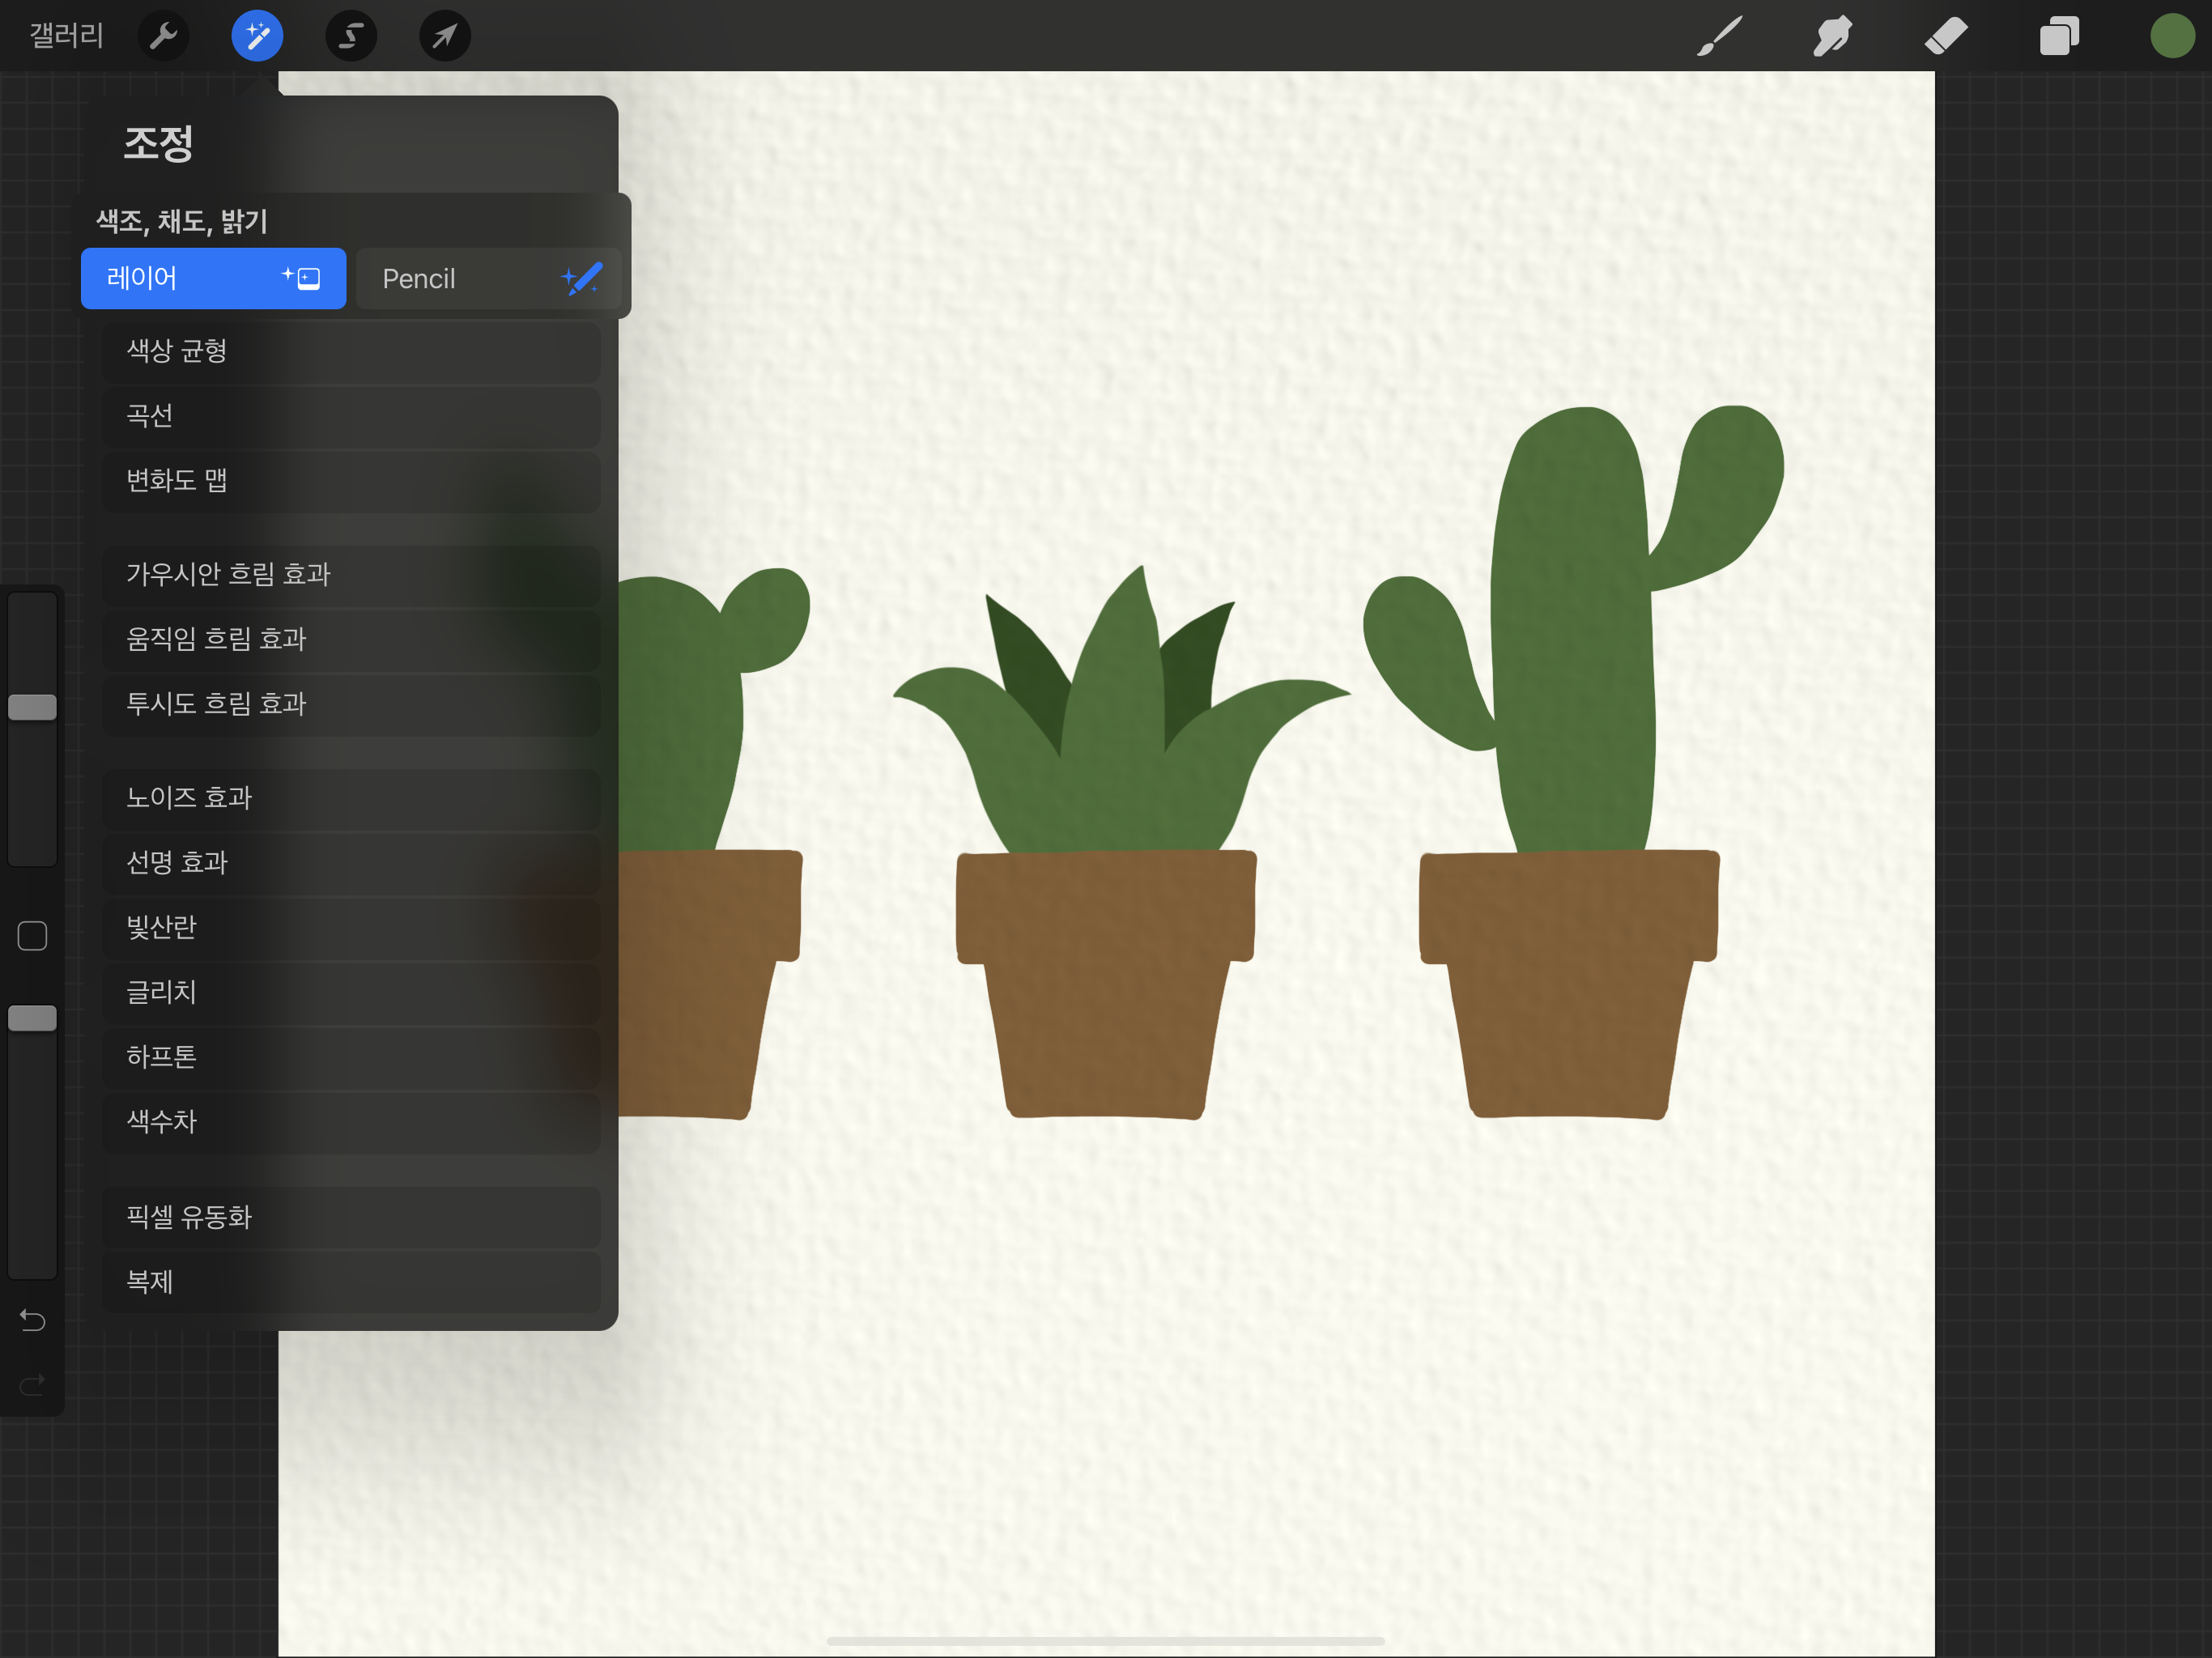Choose the Pencil apply option

point(489,278)
